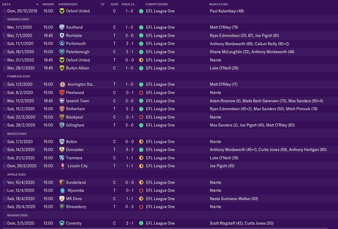
Task: Click the Portsmouth club badge icon
Action: (62, 44)
